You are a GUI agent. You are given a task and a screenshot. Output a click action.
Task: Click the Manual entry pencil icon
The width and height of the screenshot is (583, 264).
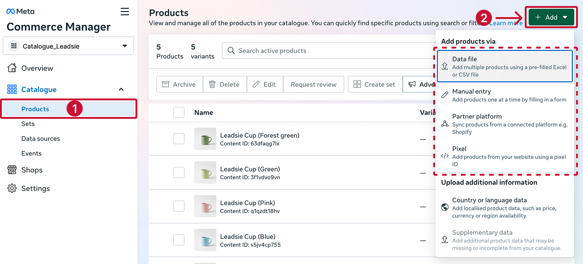[x=445, y=95]
